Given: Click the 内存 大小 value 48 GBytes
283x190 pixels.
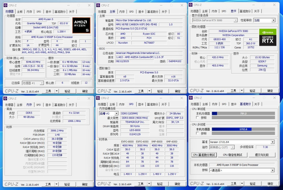Looking at the screenshot, I should pyautogui.click(x=29, y=117).
